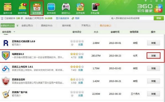The height and width of the screenshot is (102, 165).
Task: Open the 手机必备 phone icon
Action: 95,9
